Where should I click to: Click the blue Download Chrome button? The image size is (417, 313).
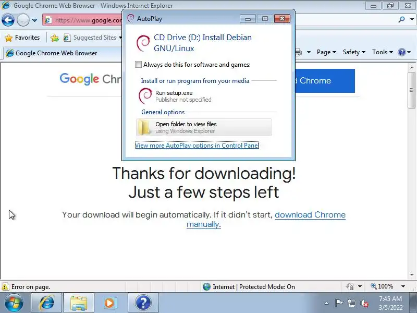pyautogui.click(x=325, y=81)
